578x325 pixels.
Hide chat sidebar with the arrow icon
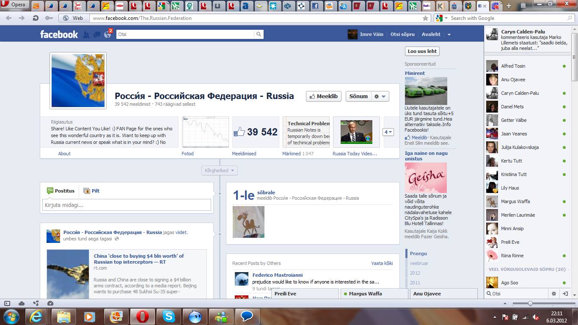[x=565, y=294]
